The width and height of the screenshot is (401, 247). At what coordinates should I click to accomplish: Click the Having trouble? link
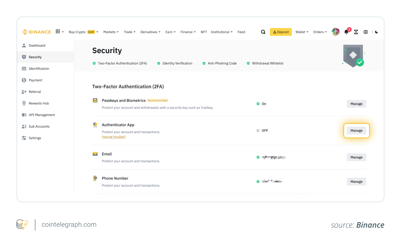[114, 137]
